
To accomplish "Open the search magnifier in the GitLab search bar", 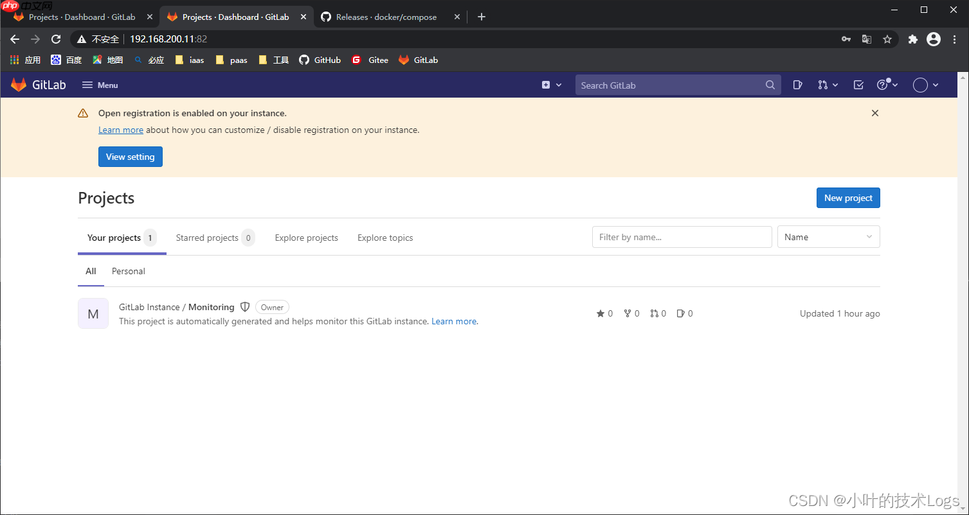I will coord(770,84).
